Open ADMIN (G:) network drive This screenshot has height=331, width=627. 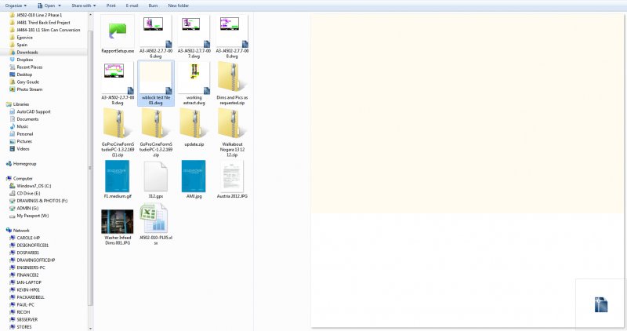coord(27,208)
